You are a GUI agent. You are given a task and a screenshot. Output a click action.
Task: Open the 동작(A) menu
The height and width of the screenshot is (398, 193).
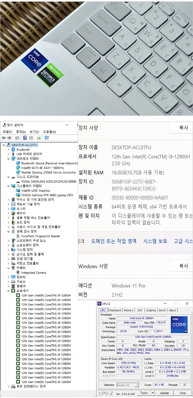[x=21, y=132]
